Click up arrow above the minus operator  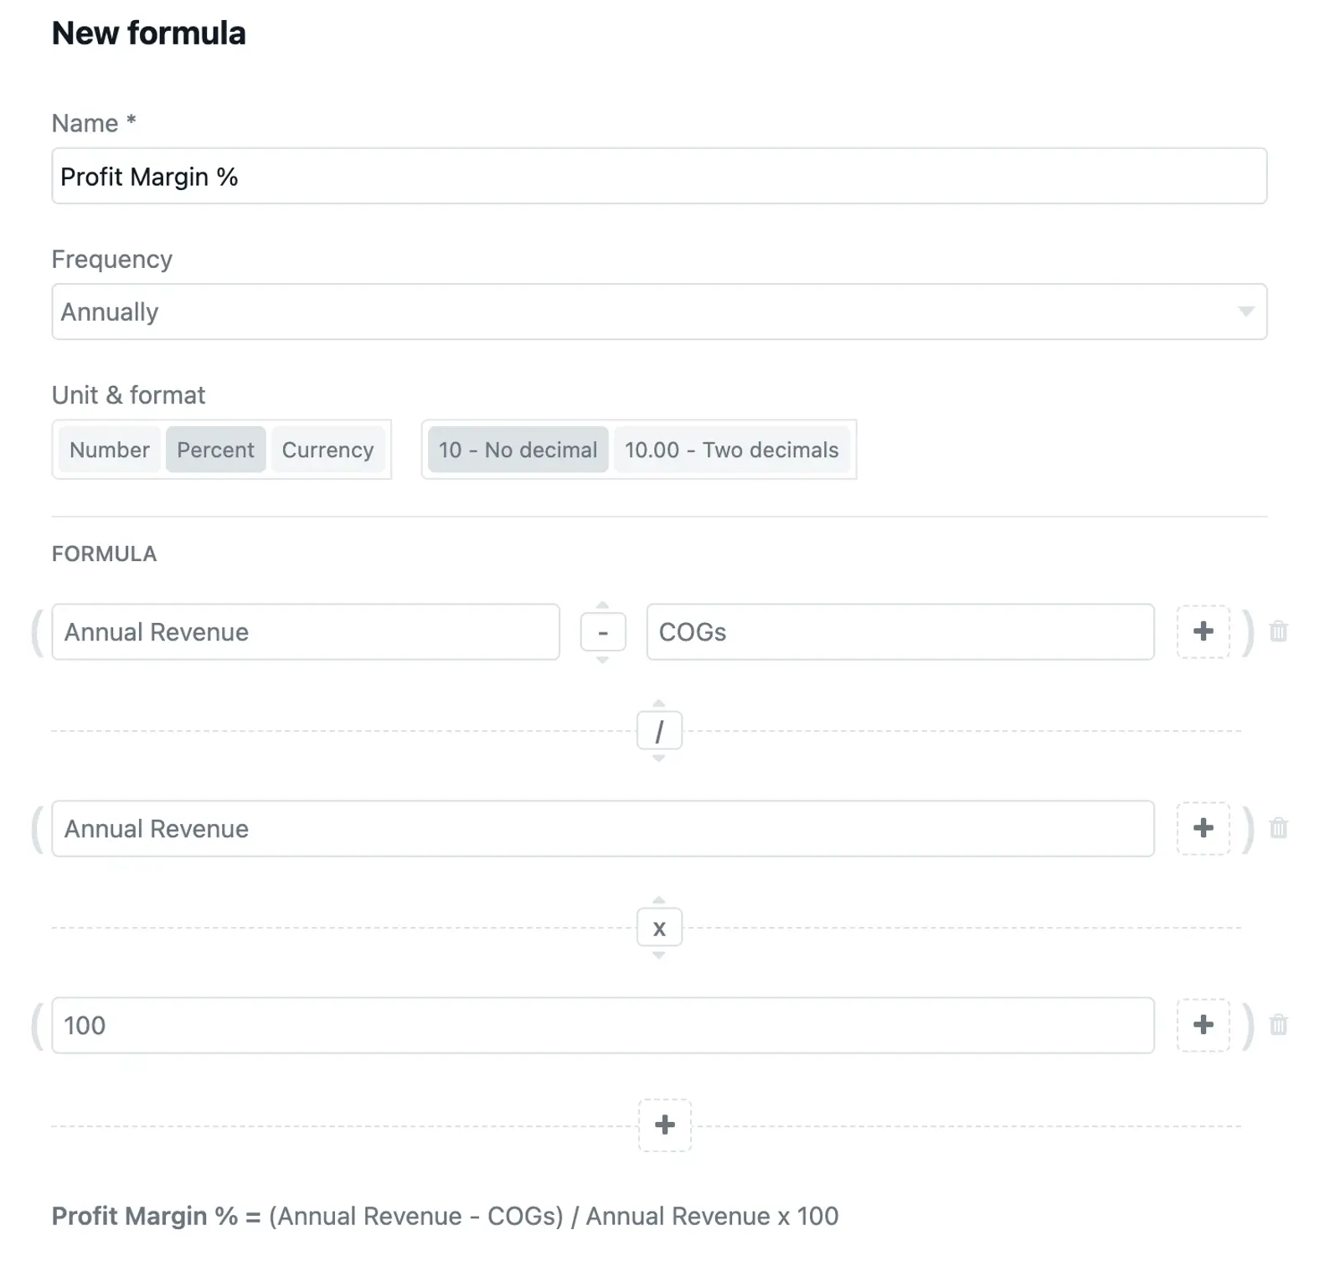tap(602, 605)
